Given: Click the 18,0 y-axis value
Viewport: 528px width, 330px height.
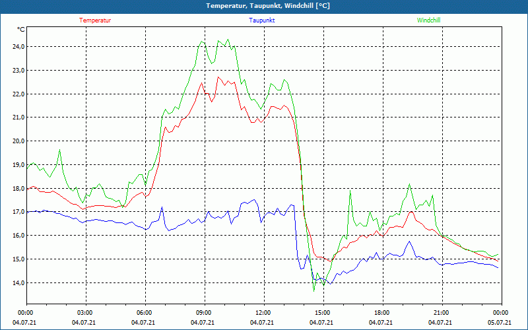Looking at the screenshot, I should pos(19,188).
